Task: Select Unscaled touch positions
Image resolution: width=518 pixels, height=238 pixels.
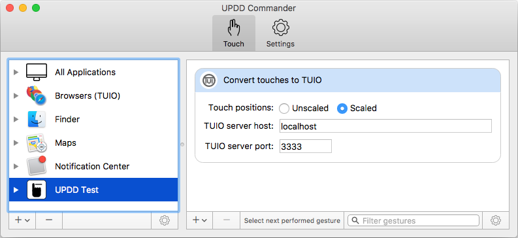Action: (x=284, y=109)
